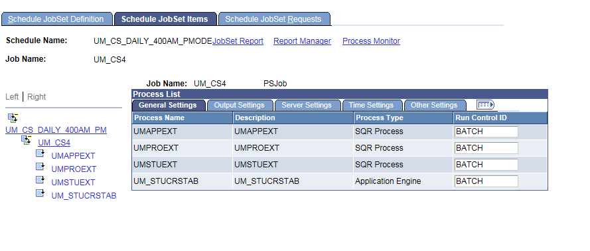Open the JobSet Report link
Viewport: 590px width, 251px height.
(x=238, y=41)
